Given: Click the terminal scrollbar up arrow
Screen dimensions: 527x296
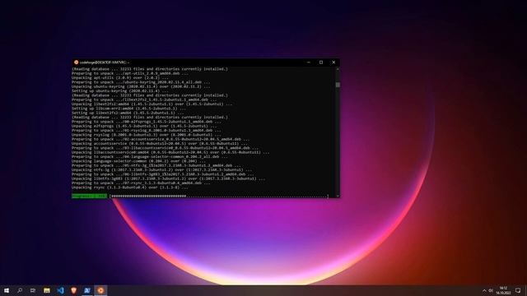Looking at the screenshot, I should pos(338,69).
